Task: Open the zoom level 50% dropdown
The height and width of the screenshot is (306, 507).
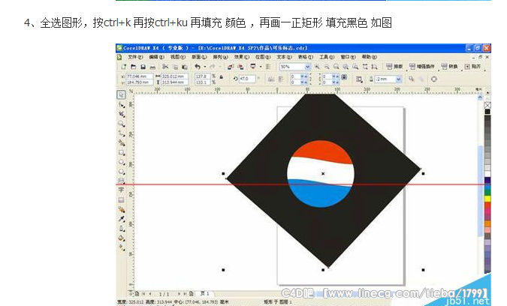Action: pos(307,67)
